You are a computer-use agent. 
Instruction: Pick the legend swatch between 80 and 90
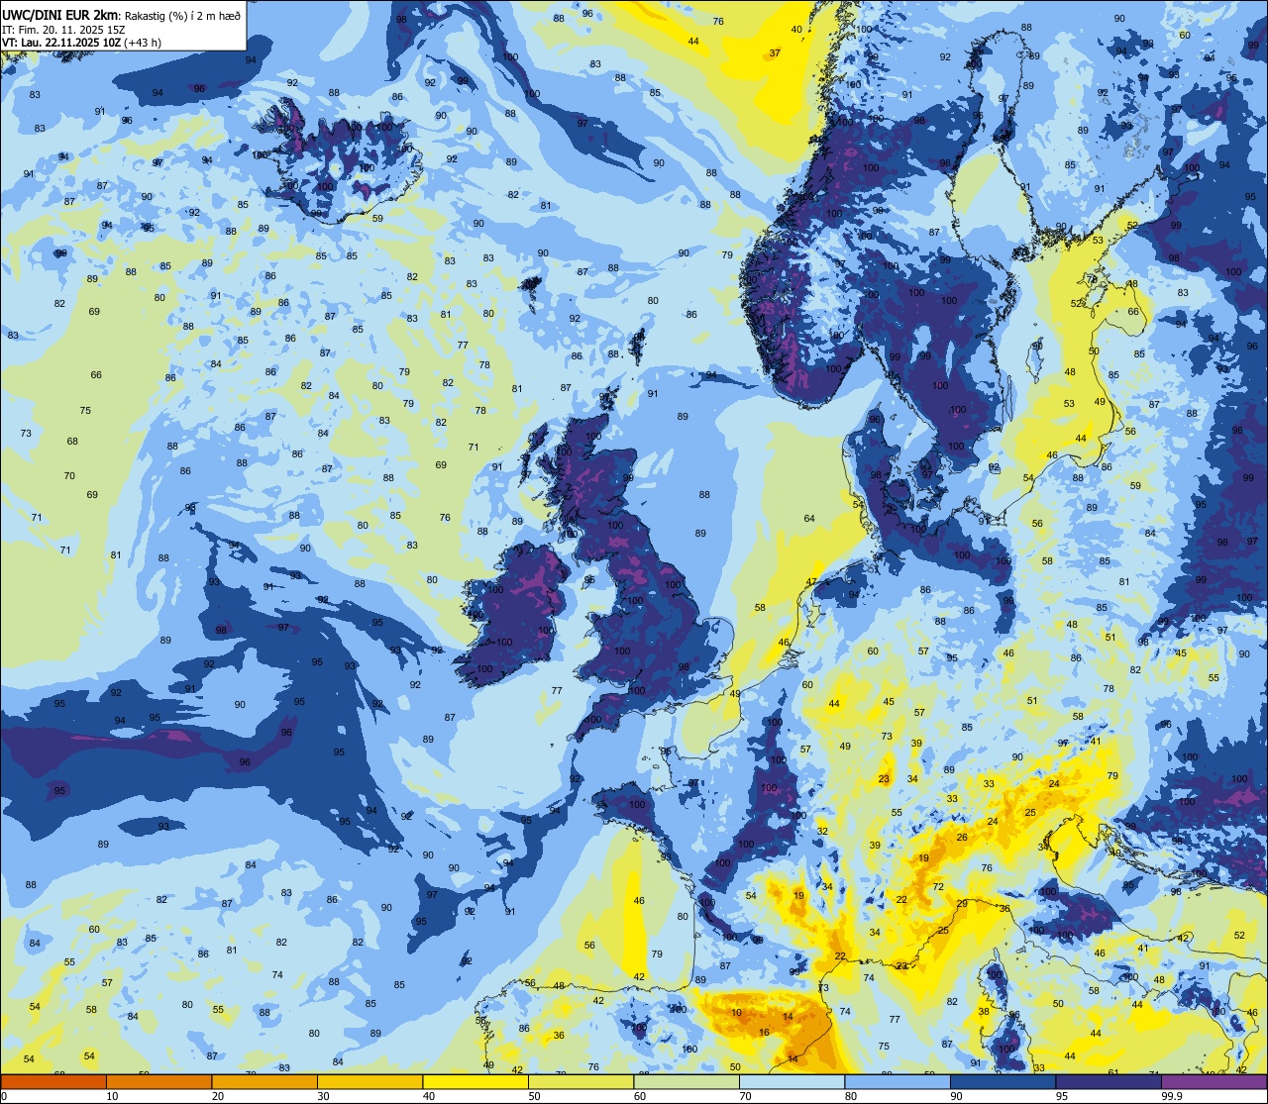[898, 1081]
